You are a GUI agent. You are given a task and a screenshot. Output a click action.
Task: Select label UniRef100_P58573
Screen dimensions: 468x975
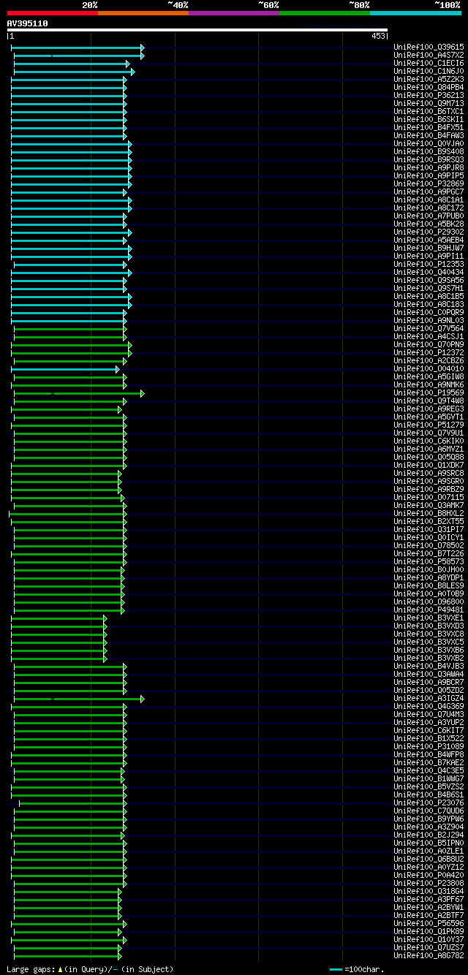pyautogui.click(x=429, y=561)
